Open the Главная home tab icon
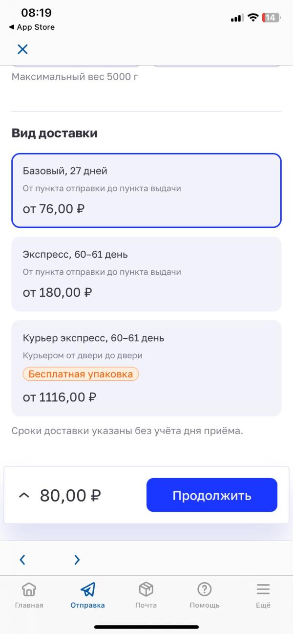 (x=29, y=589)
